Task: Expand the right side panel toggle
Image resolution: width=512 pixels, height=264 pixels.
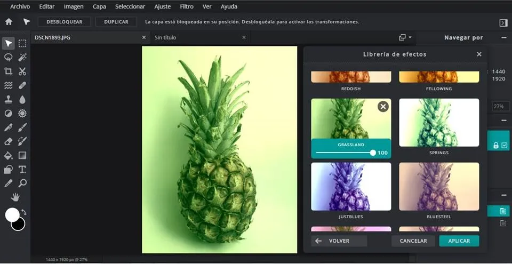Action: click(x=503, y=22)
